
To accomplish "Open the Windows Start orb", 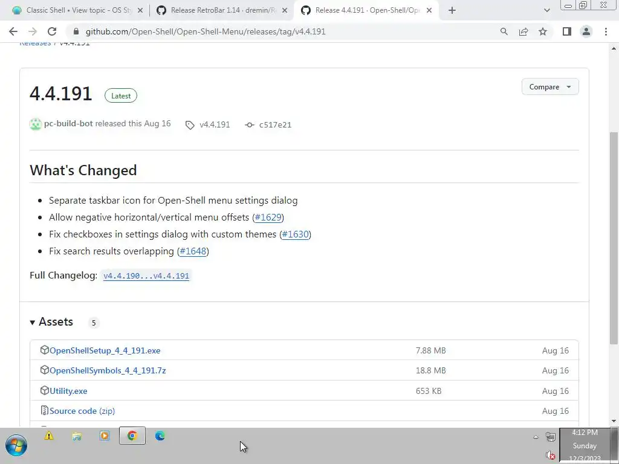I will click(x=16, y=446).
